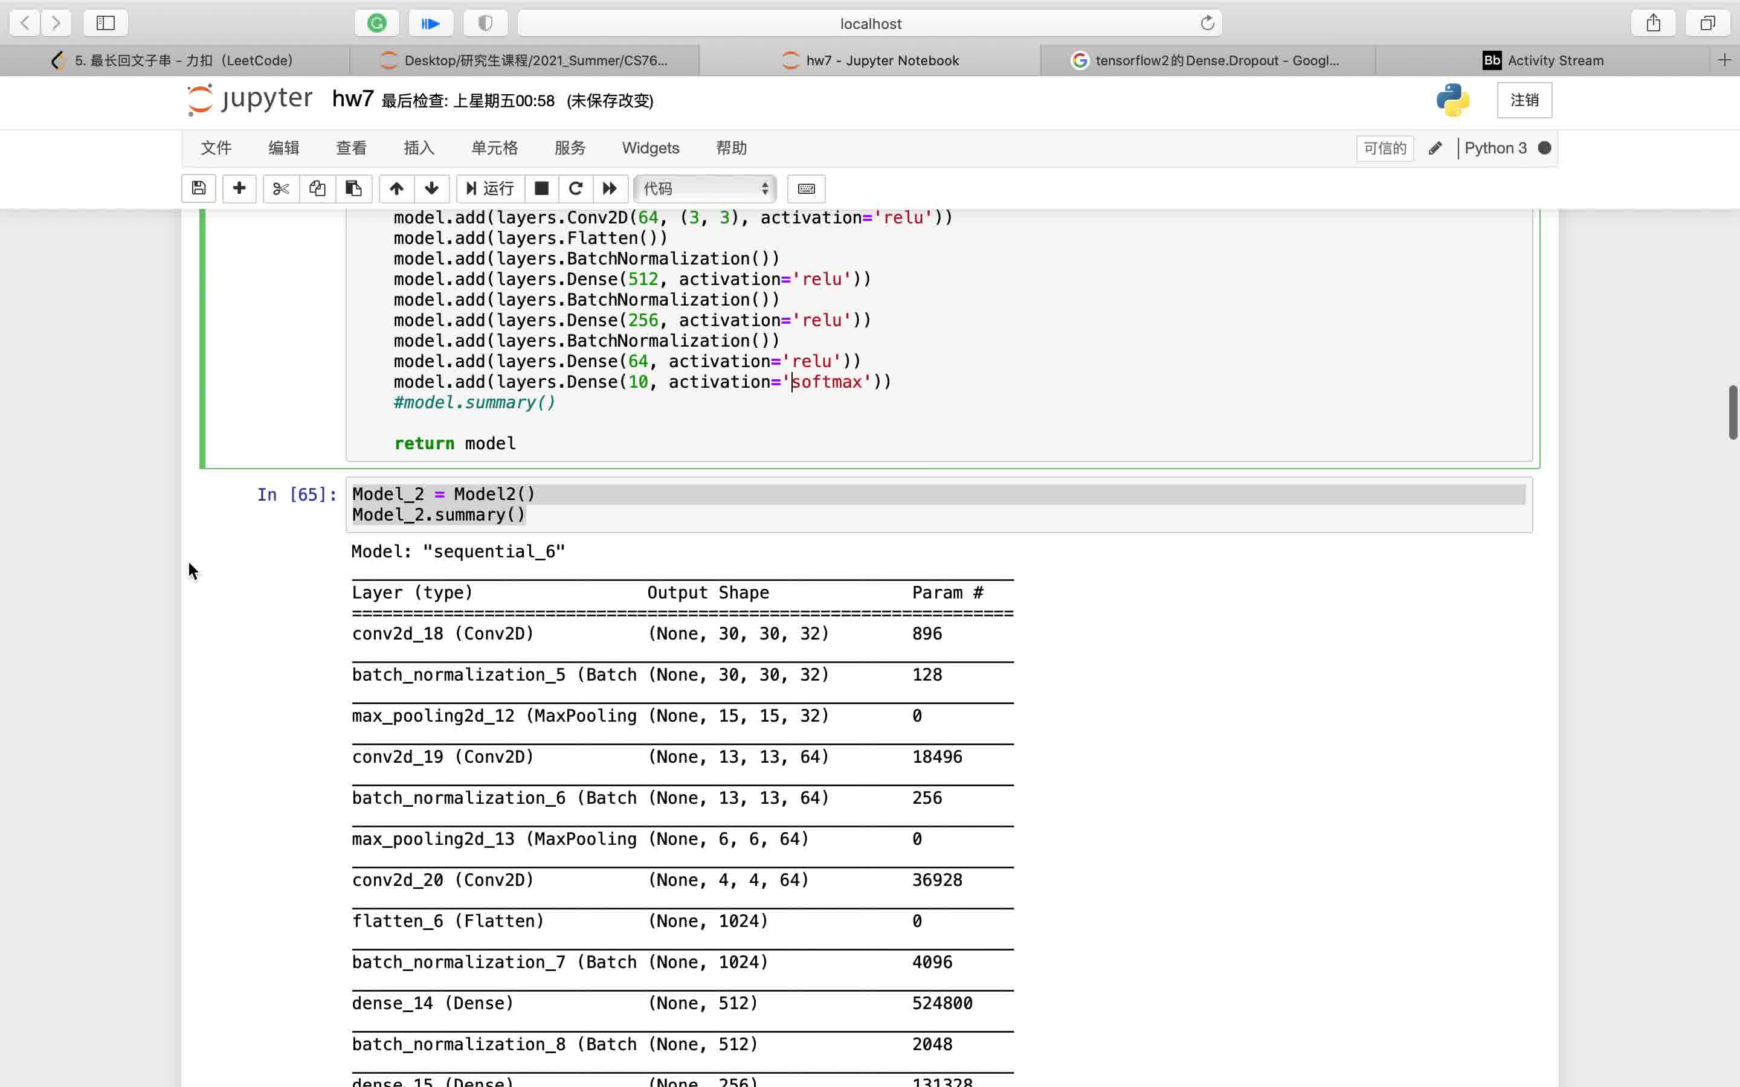Rename notebook by clicking hw7 title
Image resolution: width=1740 pixels, height=1087 pixels.
pos(352,98)
